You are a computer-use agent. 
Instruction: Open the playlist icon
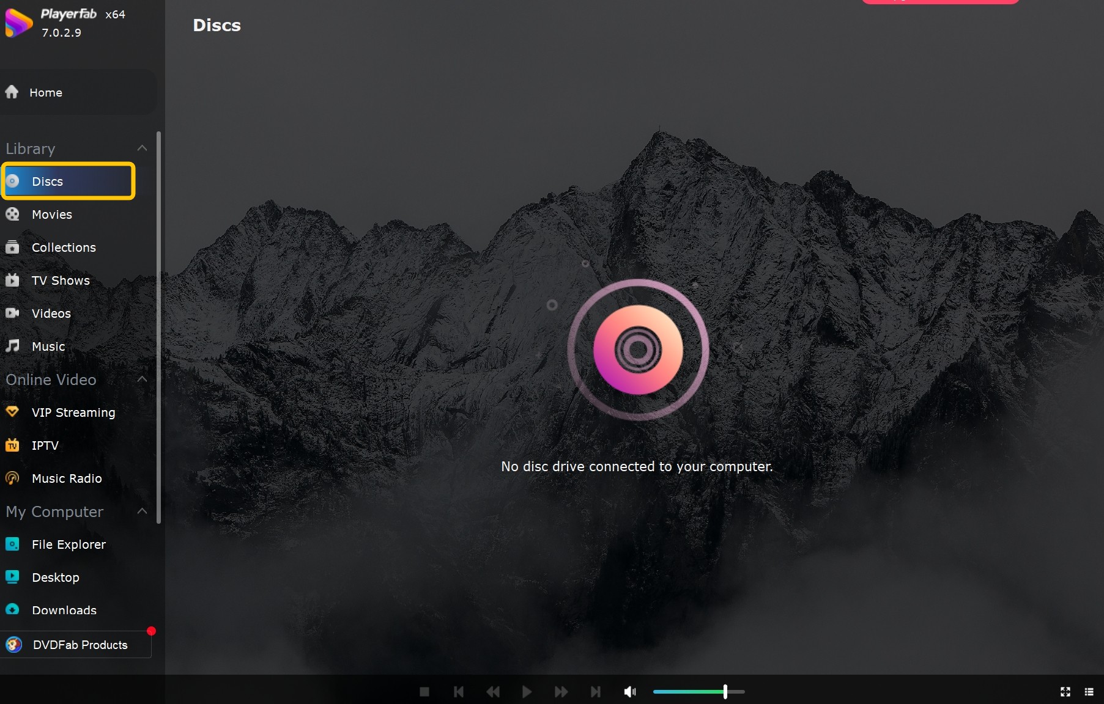(x=1089, y=692)
